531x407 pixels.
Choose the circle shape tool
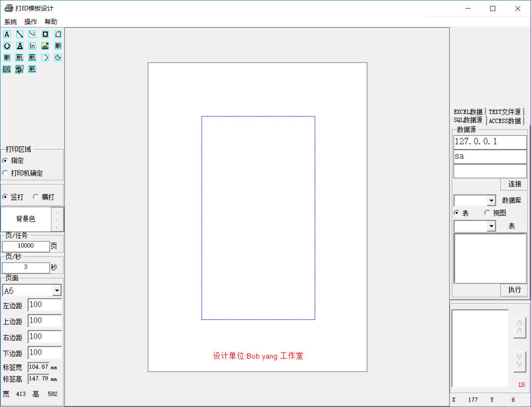coord(7,46)
